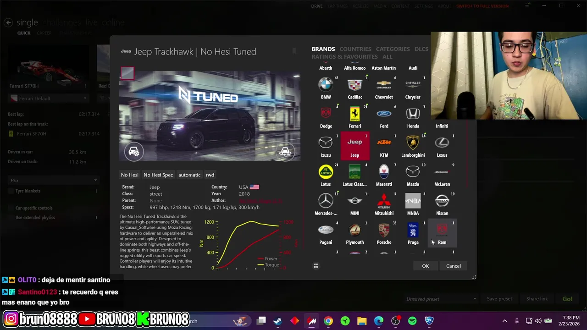Image resolution: width=587 pixels, height=330 pixels.
Task: Click OK to confirm car selection
Action: click(x=426, y=266)
